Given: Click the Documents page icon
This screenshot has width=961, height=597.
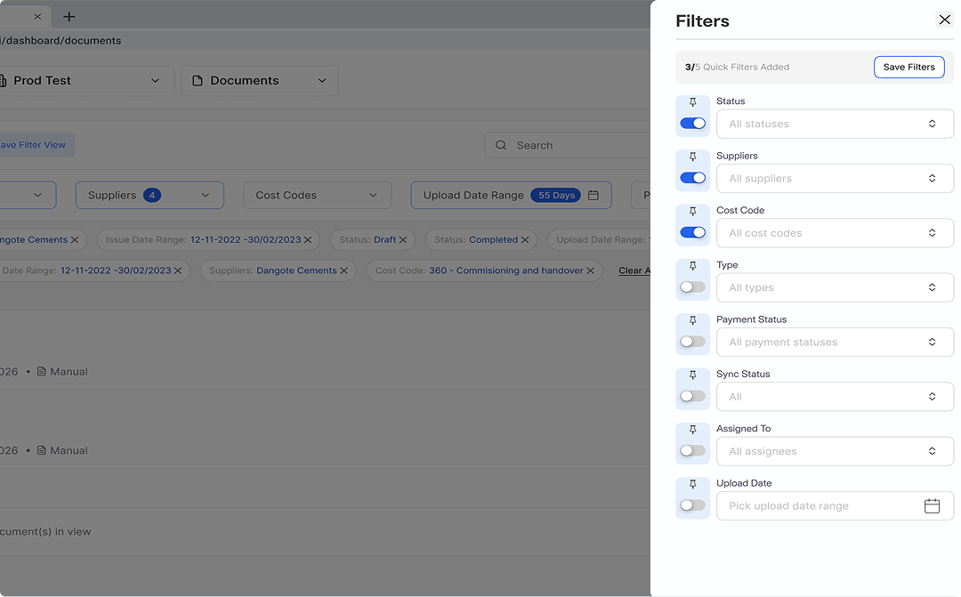Looking at the screenshot, I should 198,81.
